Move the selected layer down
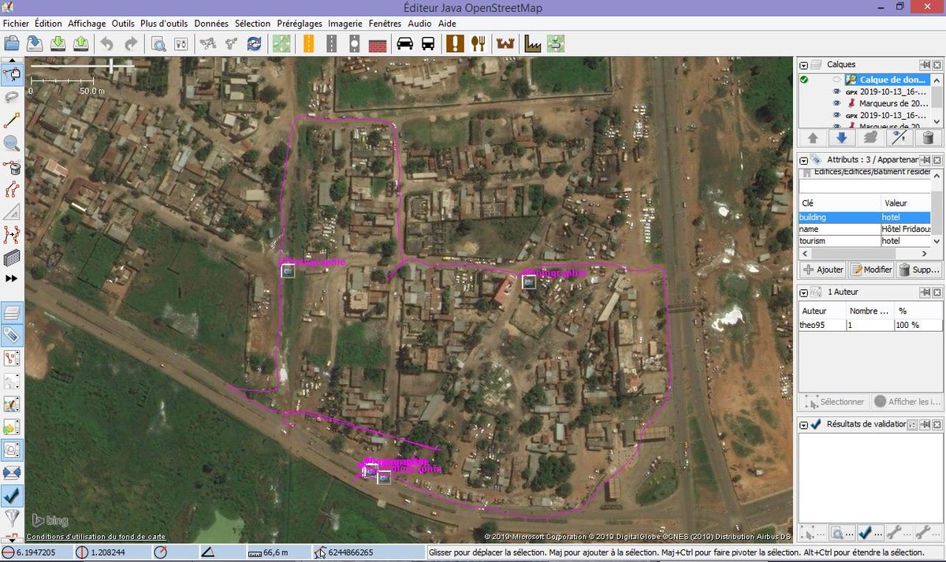The width and height of the screenshot is (946, 562). pyautogui.click(x=842, y=137)
